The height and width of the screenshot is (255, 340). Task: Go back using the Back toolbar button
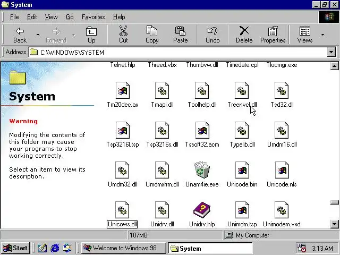point(20,35)
